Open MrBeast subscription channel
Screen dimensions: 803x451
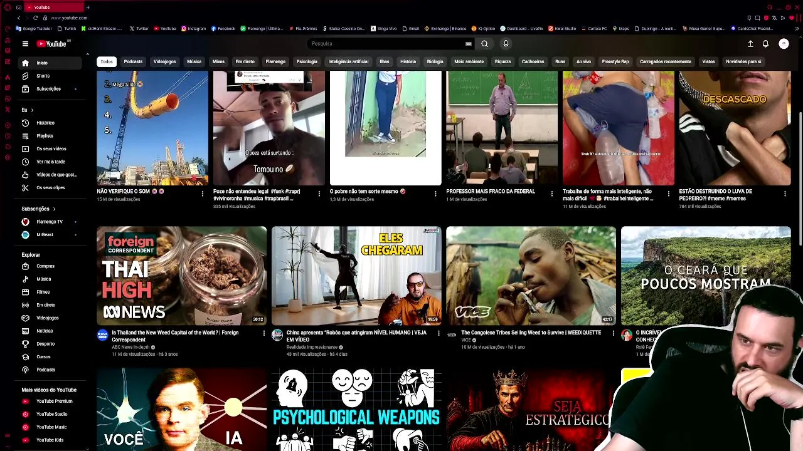tap(50, 235)
